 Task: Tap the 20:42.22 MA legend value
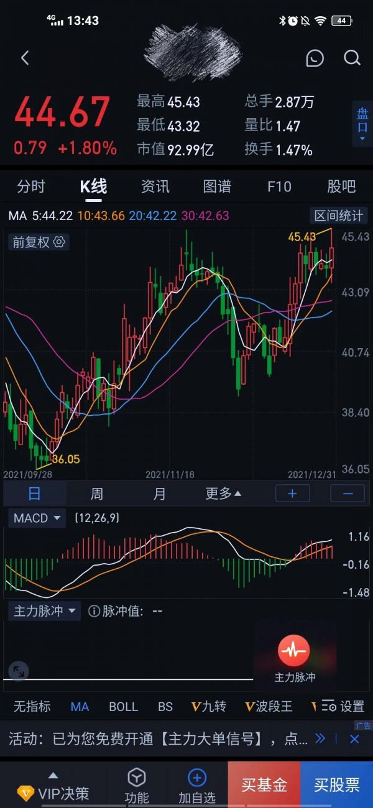click(x=154, y=216)
